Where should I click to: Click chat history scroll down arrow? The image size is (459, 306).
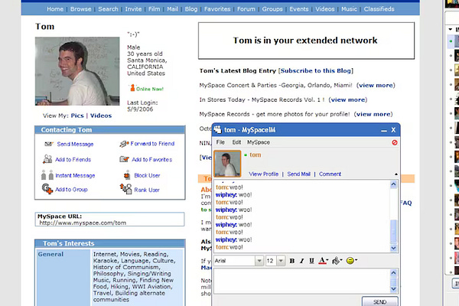click(x=393, y=248)
